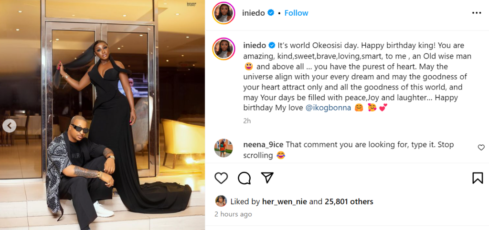
Task: Open the neena_9ice commenter username
Action: pyautogui.click(x=263, y=144)
